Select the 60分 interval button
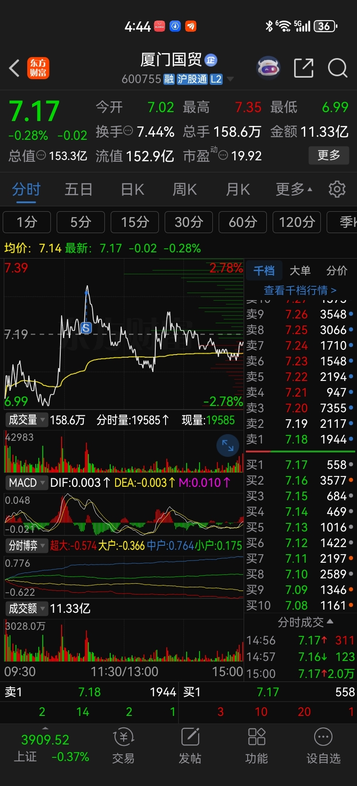 [x=243, y=222]
